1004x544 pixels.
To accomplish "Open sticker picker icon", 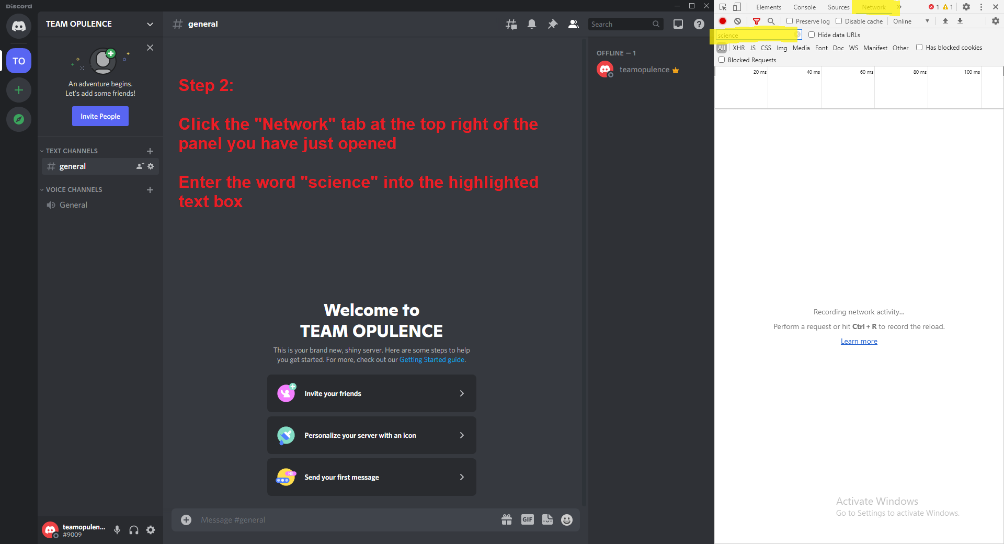I will [547, 519].
